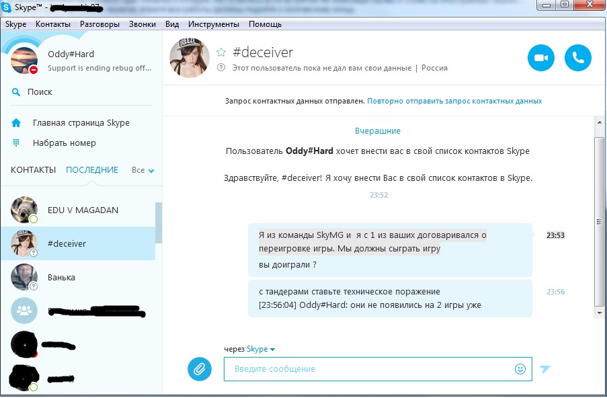Image resolution: width=607 pixels, height=398 pixels.
Task: Maximize the Skype window
Action: tap(565, 5)
